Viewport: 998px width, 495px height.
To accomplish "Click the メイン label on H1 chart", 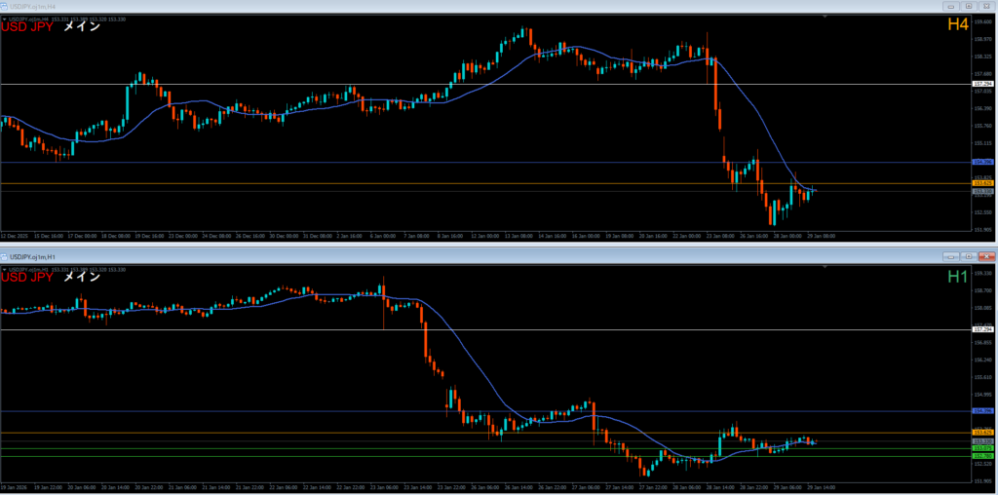I will [82, 277].
